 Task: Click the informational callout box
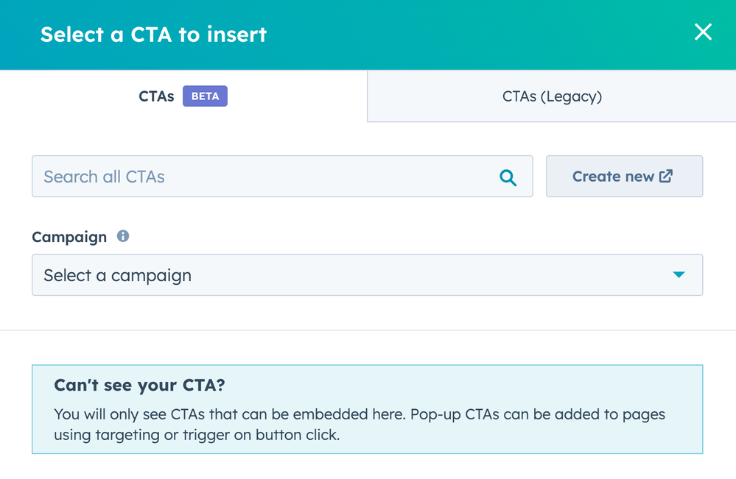[367, 410]
